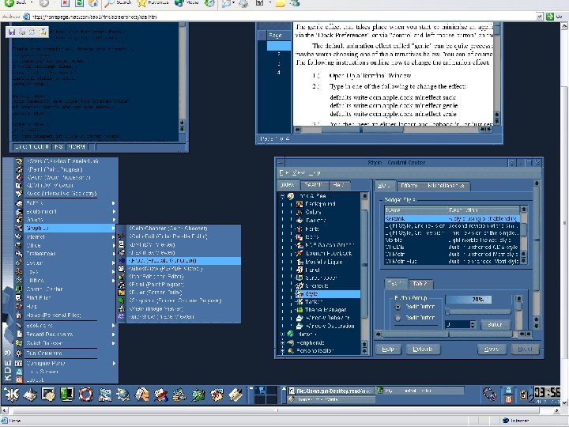Click the Kuickshow Image Viewer icon
This screenshot has height=427, width=569.
(x=121, y=316)
